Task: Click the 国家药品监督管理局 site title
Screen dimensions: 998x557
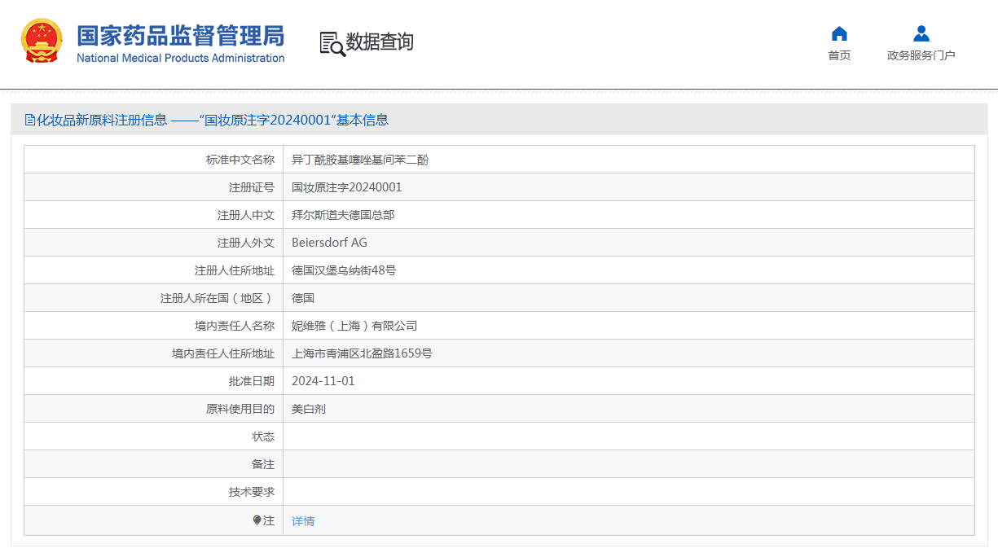Action: tap(180, 36)
